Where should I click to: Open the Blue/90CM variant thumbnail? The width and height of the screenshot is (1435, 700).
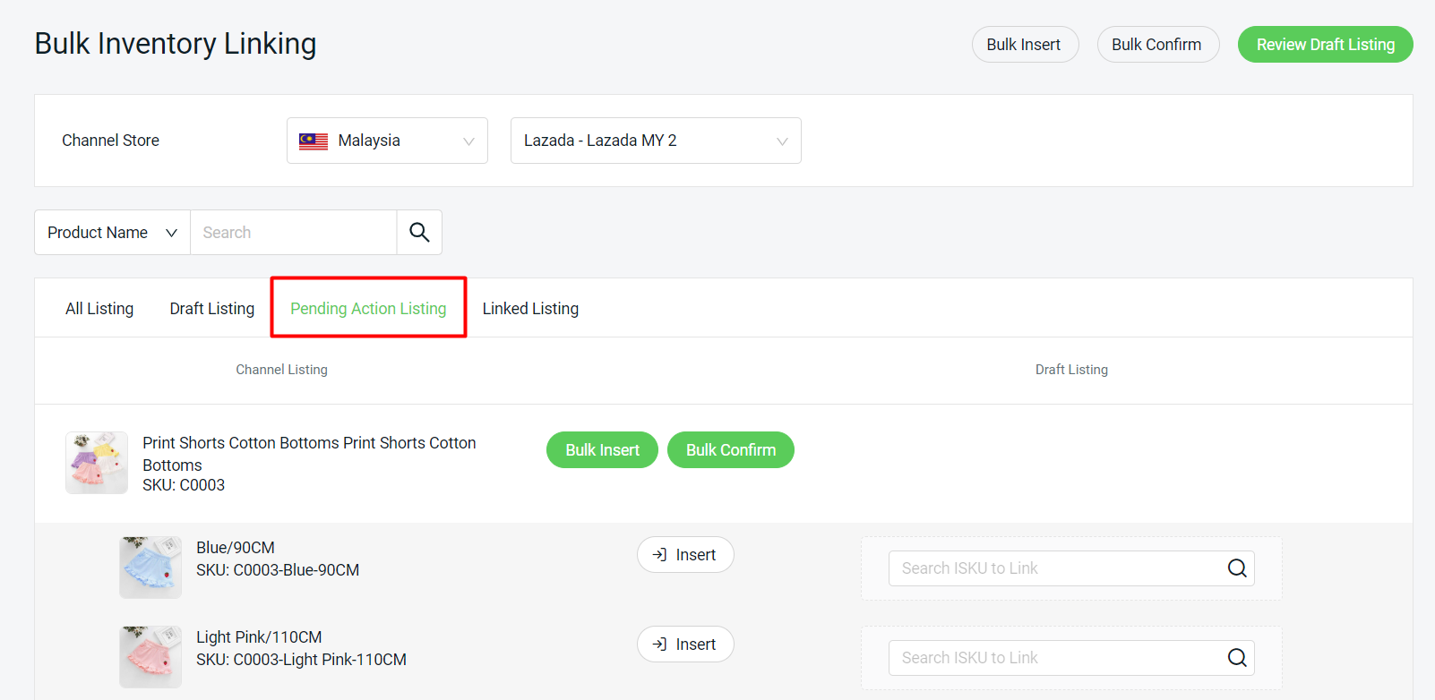click(150, 568)
